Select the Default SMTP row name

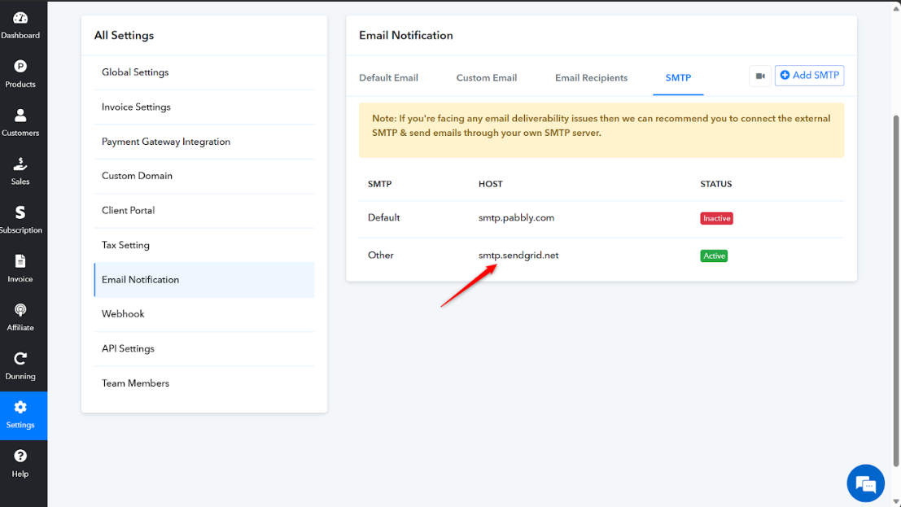tap(383, 218)
